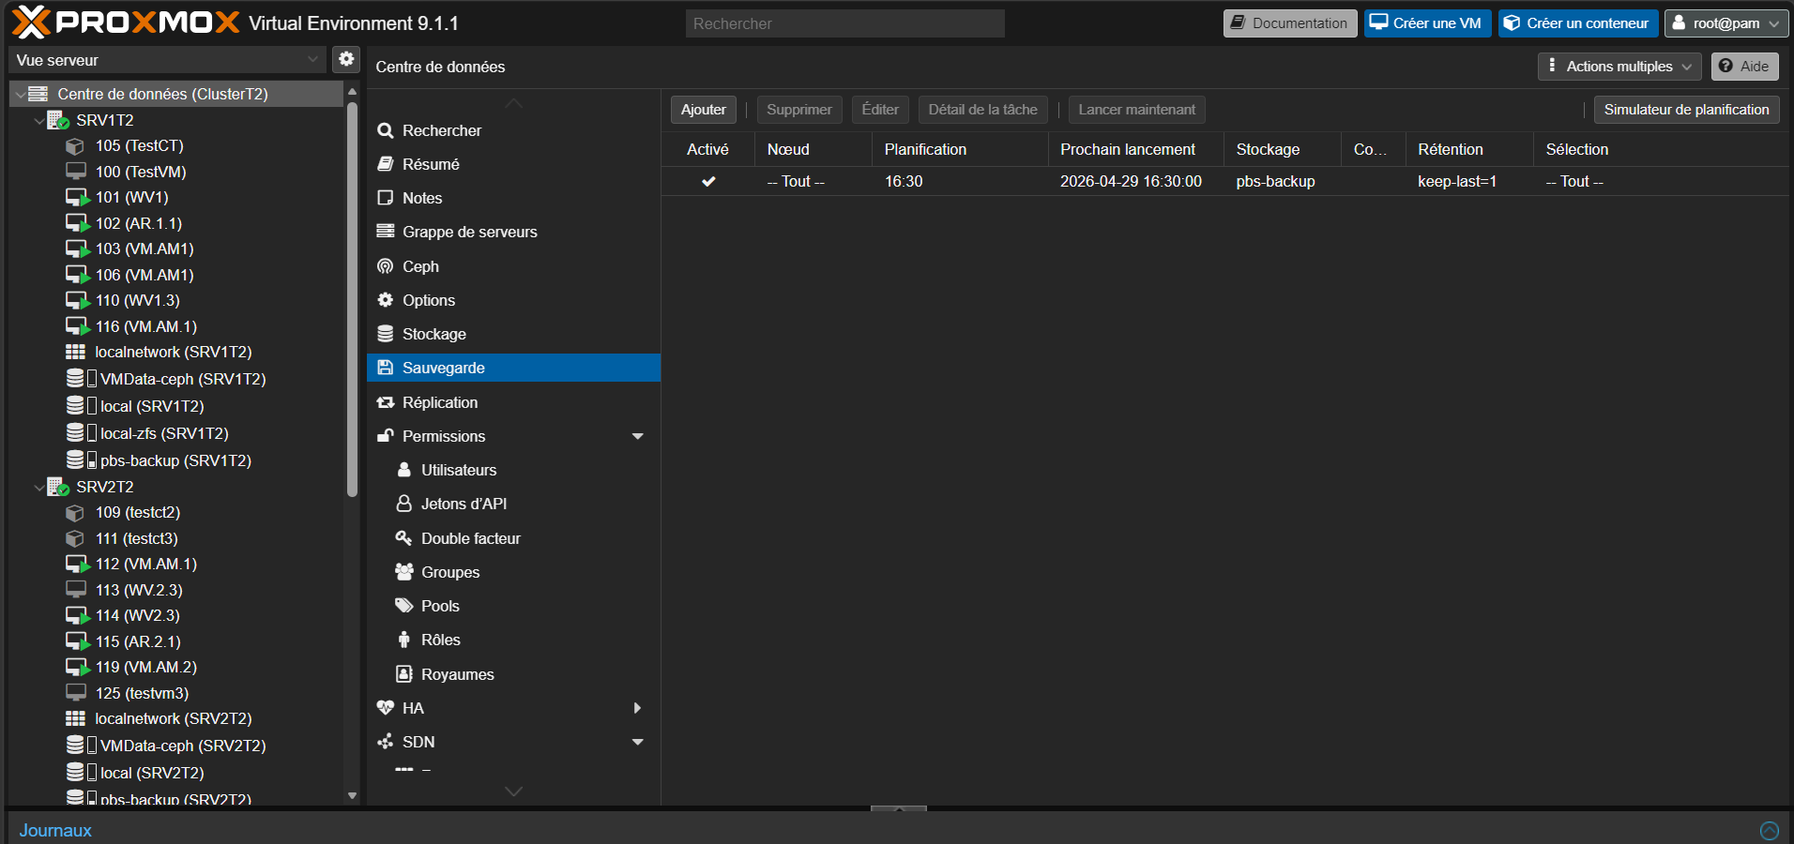Click the Notes icon in the menu
Screen dimensions: 1794x844
[x=385, y=198]
